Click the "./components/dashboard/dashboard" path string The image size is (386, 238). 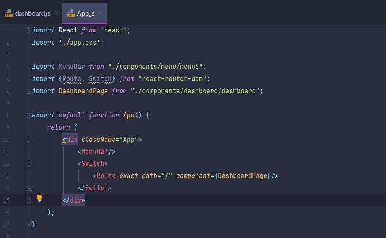195,91
